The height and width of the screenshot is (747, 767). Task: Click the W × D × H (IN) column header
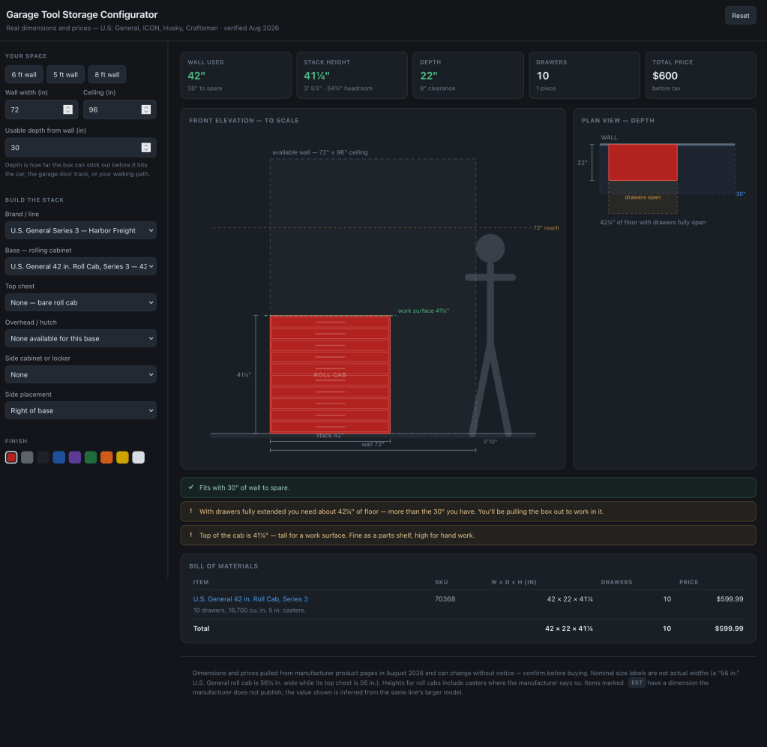514,582
